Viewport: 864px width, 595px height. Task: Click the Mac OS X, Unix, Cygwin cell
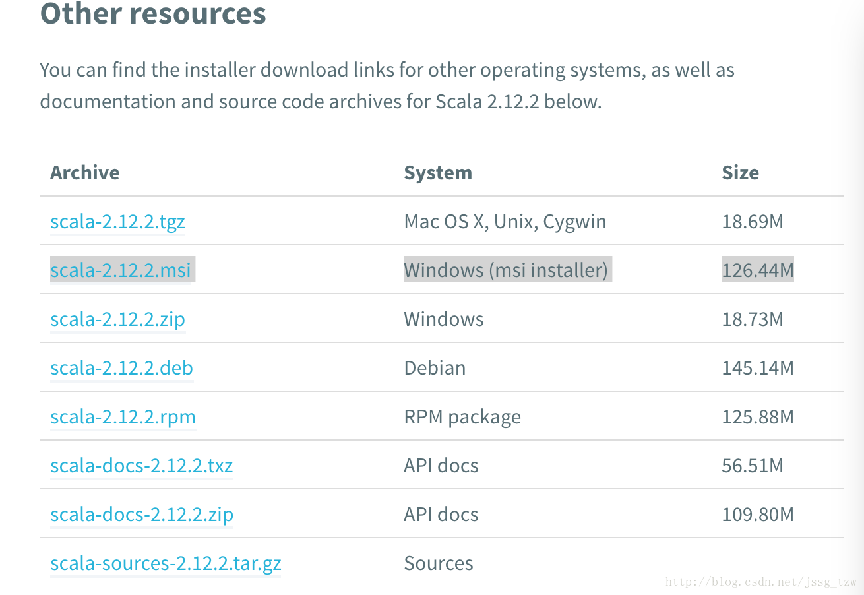(505, 222)
